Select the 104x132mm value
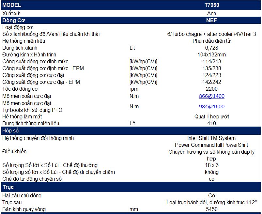The width and height of the screenshot is (262, 214). pos(211,54)
